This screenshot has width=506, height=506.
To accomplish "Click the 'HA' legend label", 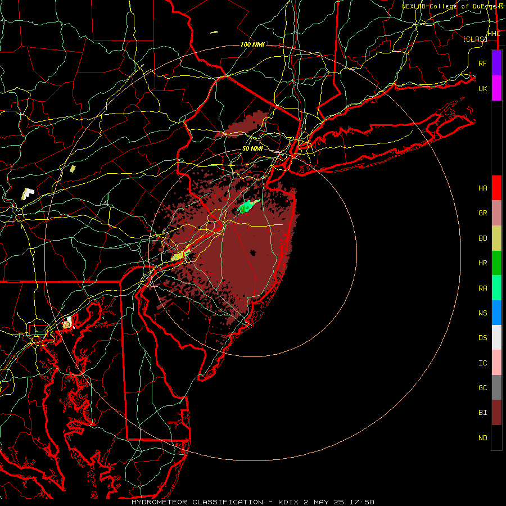I will click(x=482, y=188).
